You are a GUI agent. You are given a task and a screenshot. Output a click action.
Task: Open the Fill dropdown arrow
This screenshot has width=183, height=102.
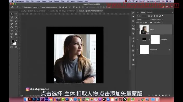162,23
